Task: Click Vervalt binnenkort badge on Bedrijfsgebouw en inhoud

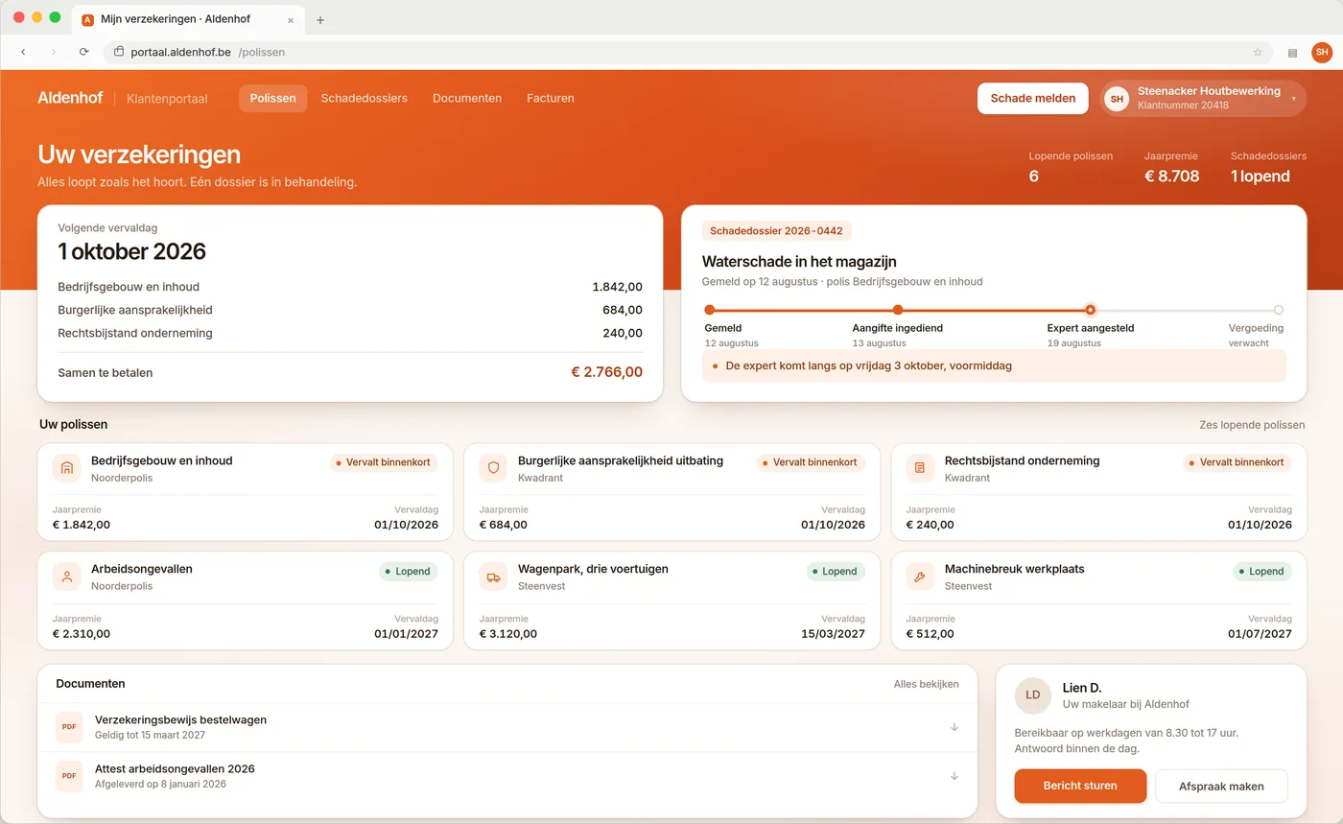Action: tap(384, 462)
